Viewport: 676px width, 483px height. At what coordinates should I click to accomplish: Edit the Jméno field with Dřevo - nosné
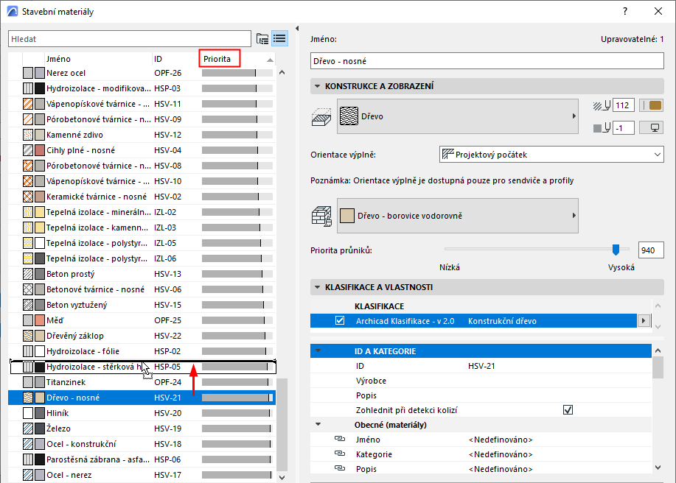pyautogui.click(x=487, y=60)
